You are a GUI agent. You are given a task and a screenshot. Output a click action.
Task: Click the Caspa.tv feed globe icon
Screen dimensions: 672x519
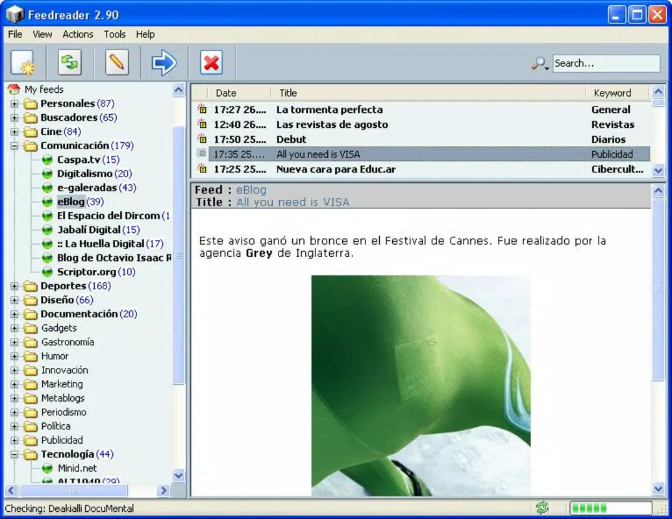point(47,160)
